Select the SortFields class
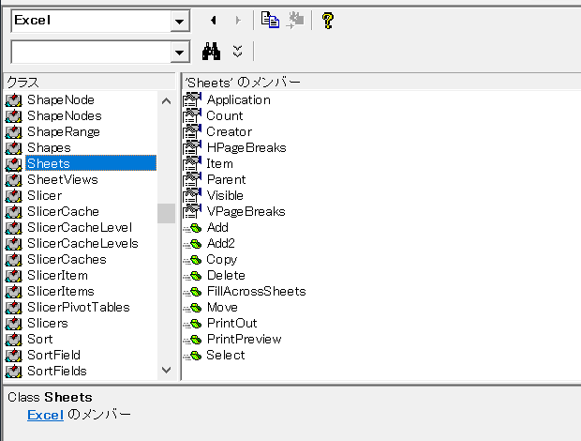 pos(57,371)
